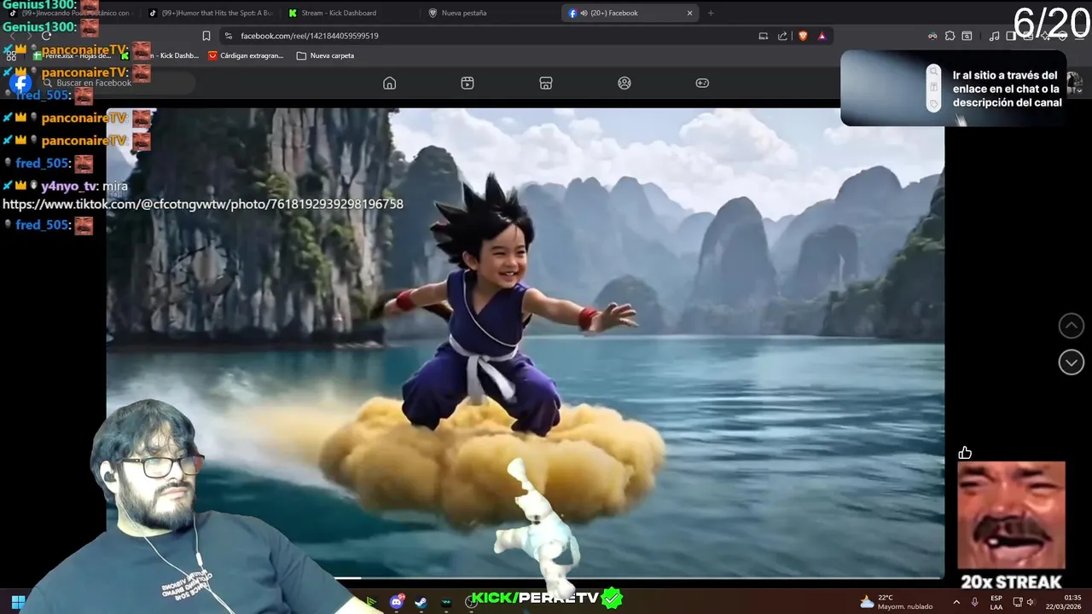1092x614 pixels.
Task: Open Facebook Marketplace nav icon
Action: pos(546,83)
